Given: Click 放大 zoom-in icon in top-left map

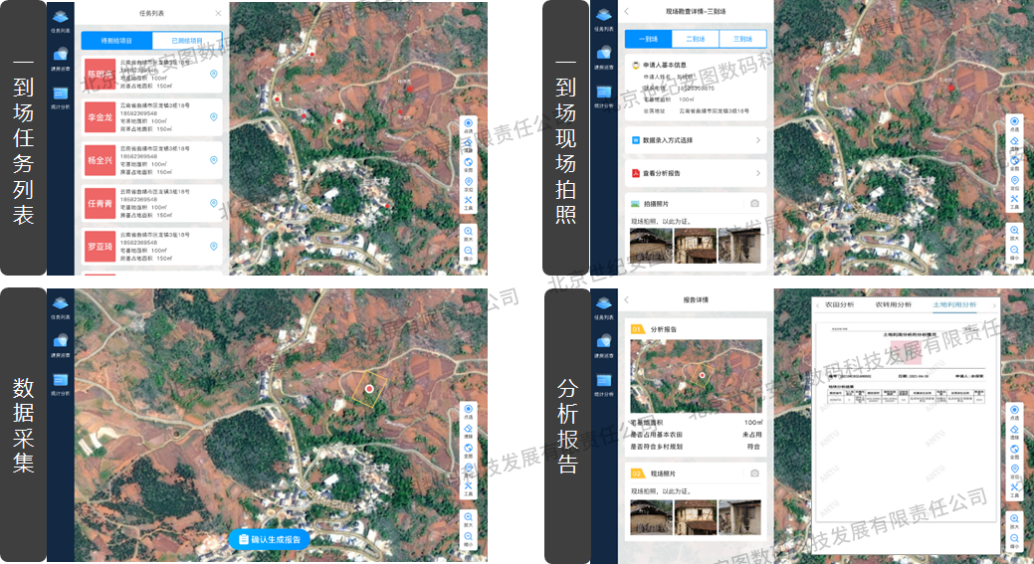Looking at the screenshot, I should coord(469,233).
